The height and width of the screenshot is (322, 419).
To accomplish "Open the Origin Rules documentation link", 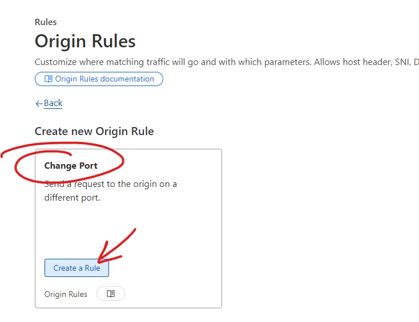I will pyautogui.click(x=99, y=79).
